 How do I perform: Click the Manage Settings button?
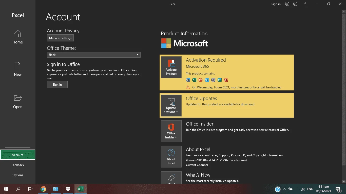pos(60,38)
